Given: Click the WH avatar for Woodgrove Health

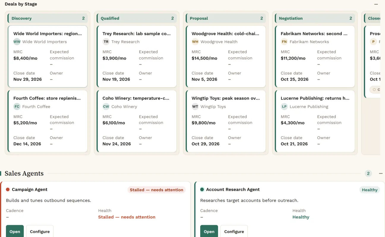Looking at the screenshot, I should pyautogui.click(x=195, y=41).
